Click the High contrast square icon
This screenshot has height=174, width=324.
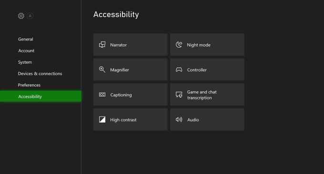click(102, 120)
